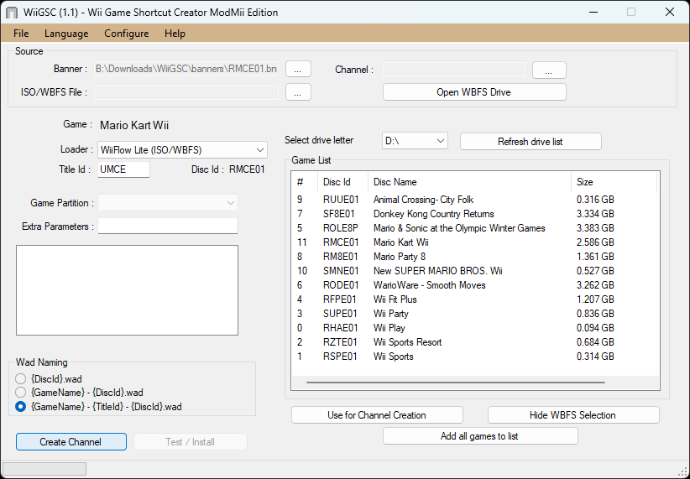Sort by the # column header
690x479 pixels.
(305, 182)
